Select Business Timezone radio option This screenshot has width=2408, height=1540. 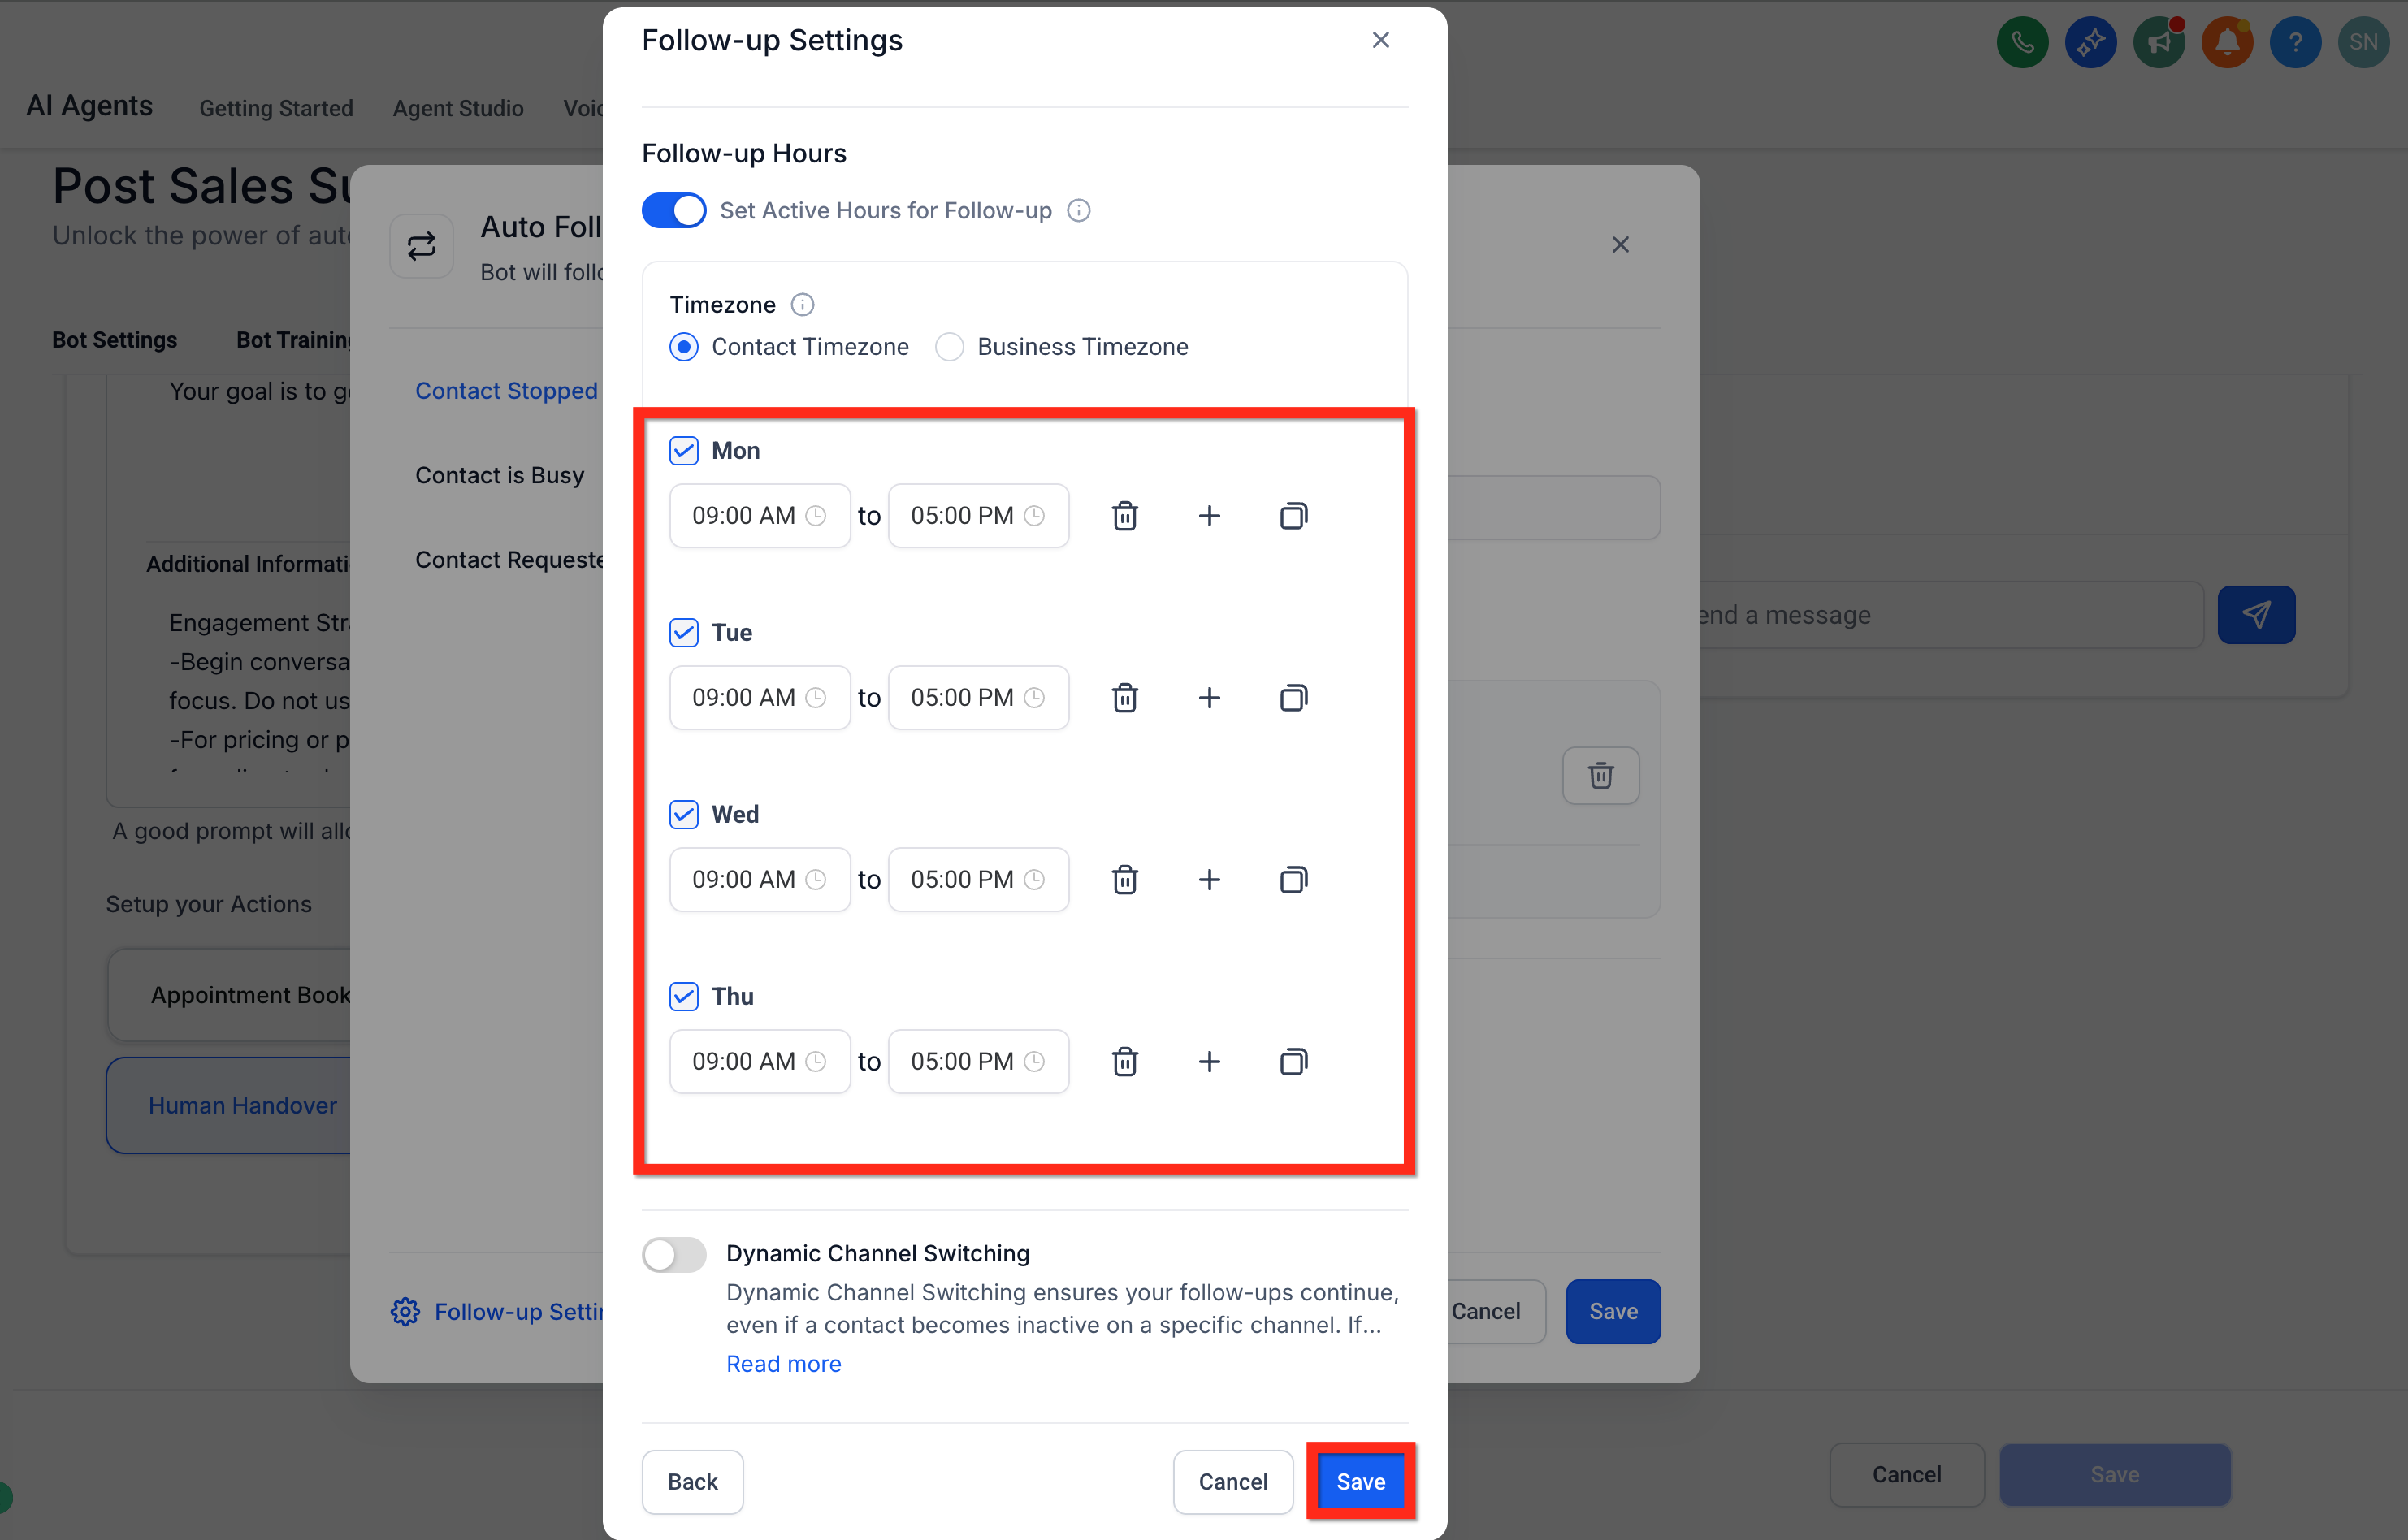coord(949,347)
